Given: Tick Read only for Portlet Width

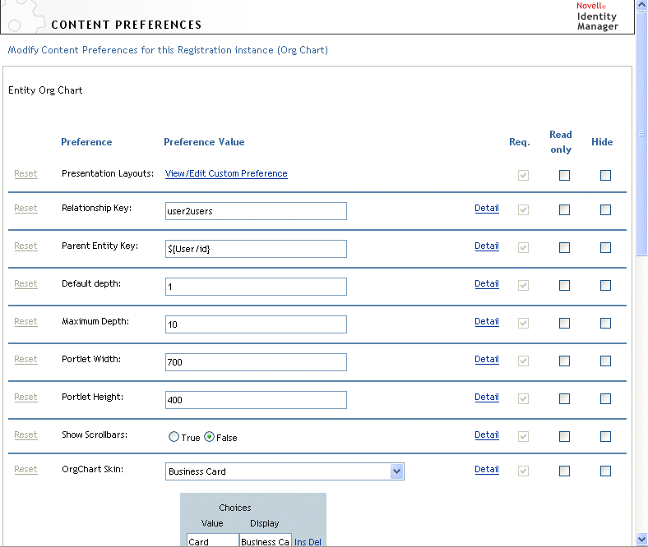Looking at the screenshot, I should 564,361.
